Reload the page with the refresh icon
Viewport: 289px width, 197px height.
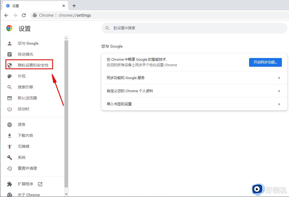(24, 15)
